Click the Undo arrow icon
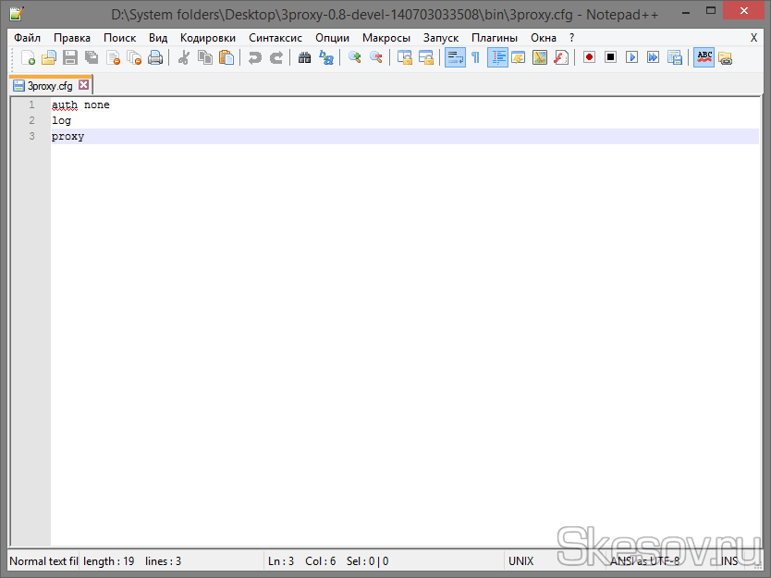This screenshot has height=578, width=771. [254, 57]
